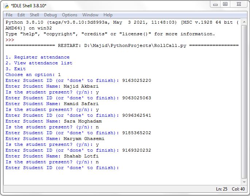Open the Debug menu
The width and height of the screenshot is (250, 196).
(50, 15)
